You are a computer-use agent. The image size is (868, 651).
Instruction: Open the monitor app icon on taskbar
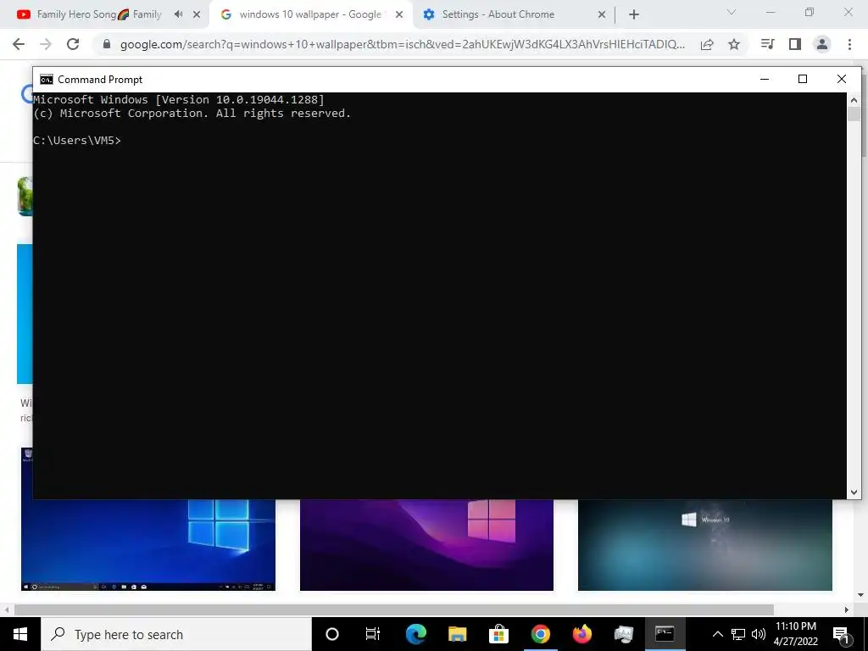[x=623, y=634]
